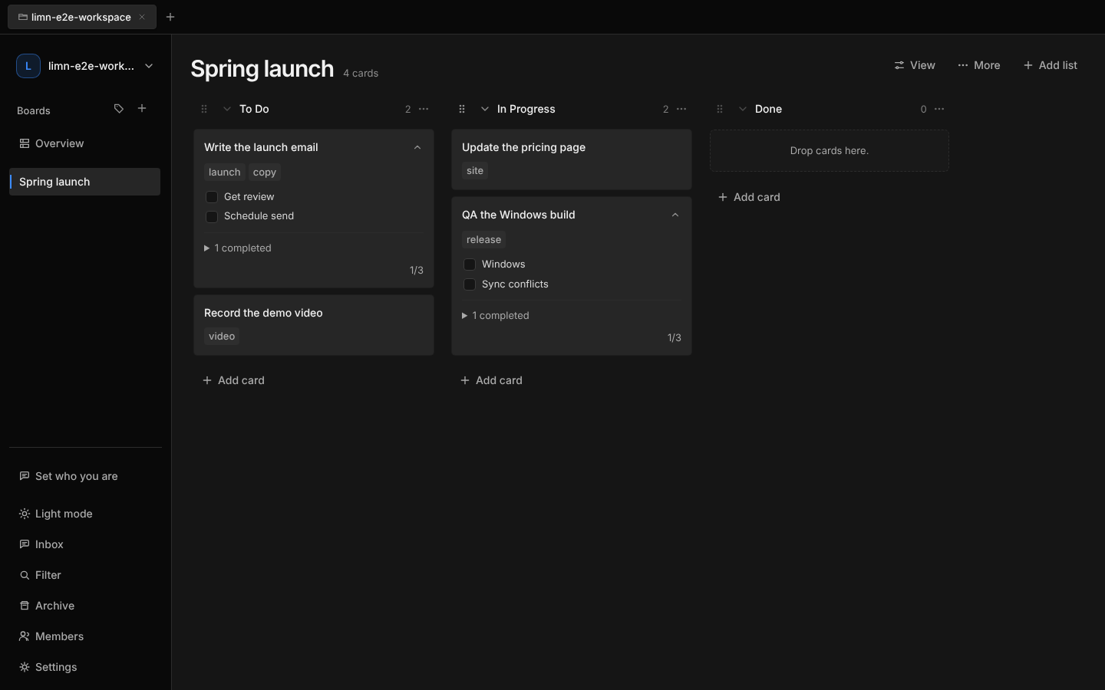Check the Get review subtask
1105x690 pixels.
[x=212, y=197]
